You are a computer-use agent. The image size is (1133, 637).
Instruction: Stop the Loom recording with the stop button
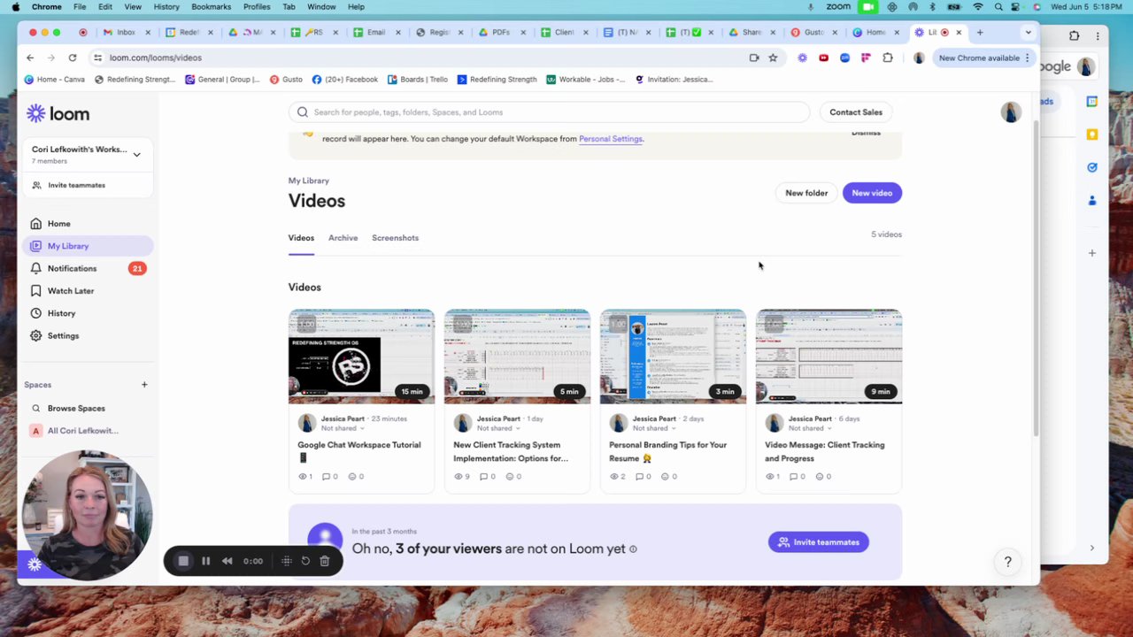[x=183, y=561]
